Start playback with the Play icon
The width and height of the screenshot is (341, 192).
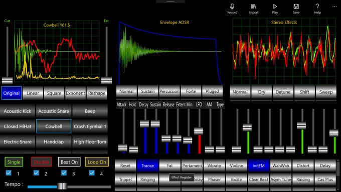tap(275, 7)
